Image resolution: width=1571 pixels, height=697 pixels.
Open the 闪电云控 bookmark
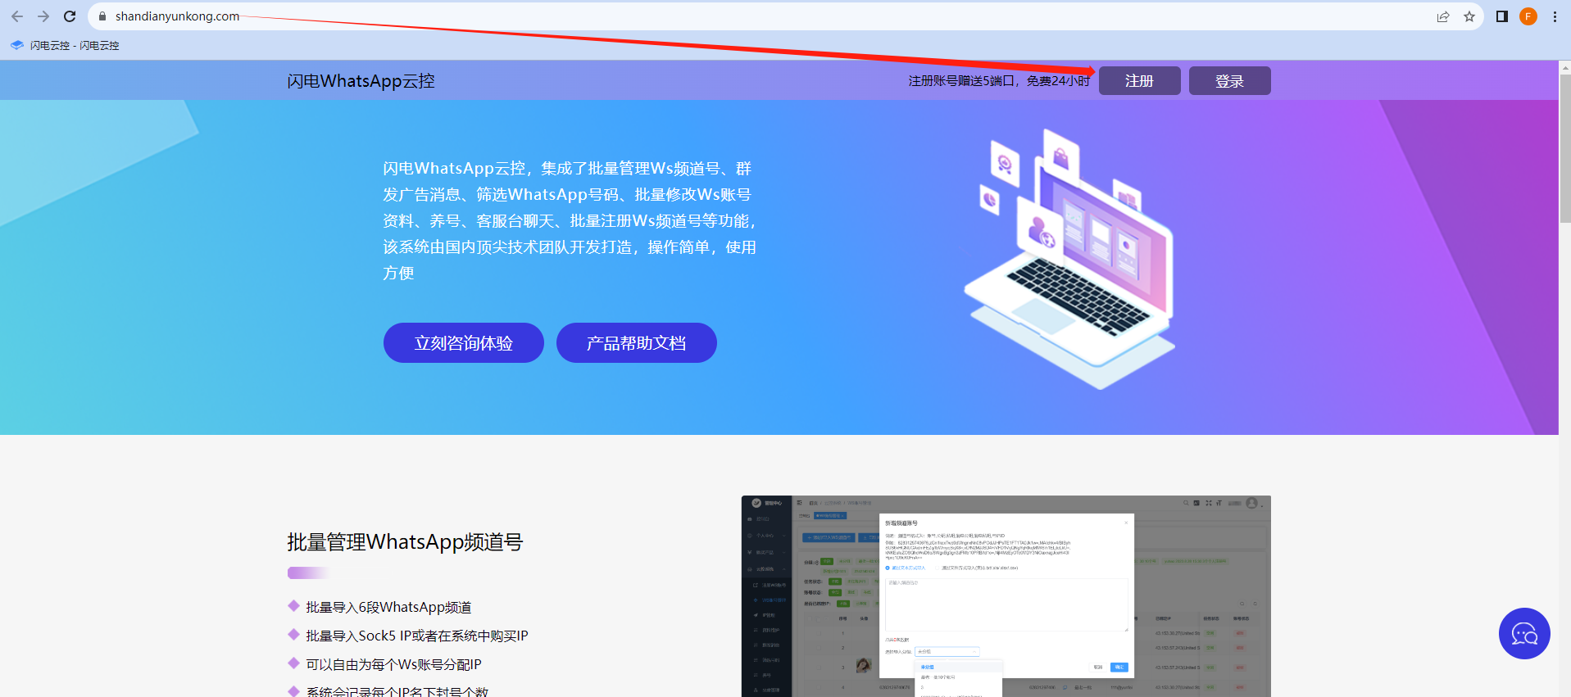[65, 46]
